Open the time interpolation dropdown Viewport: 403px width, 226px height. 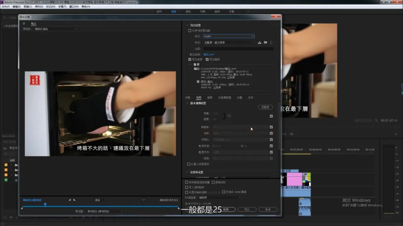click(220, 197)
